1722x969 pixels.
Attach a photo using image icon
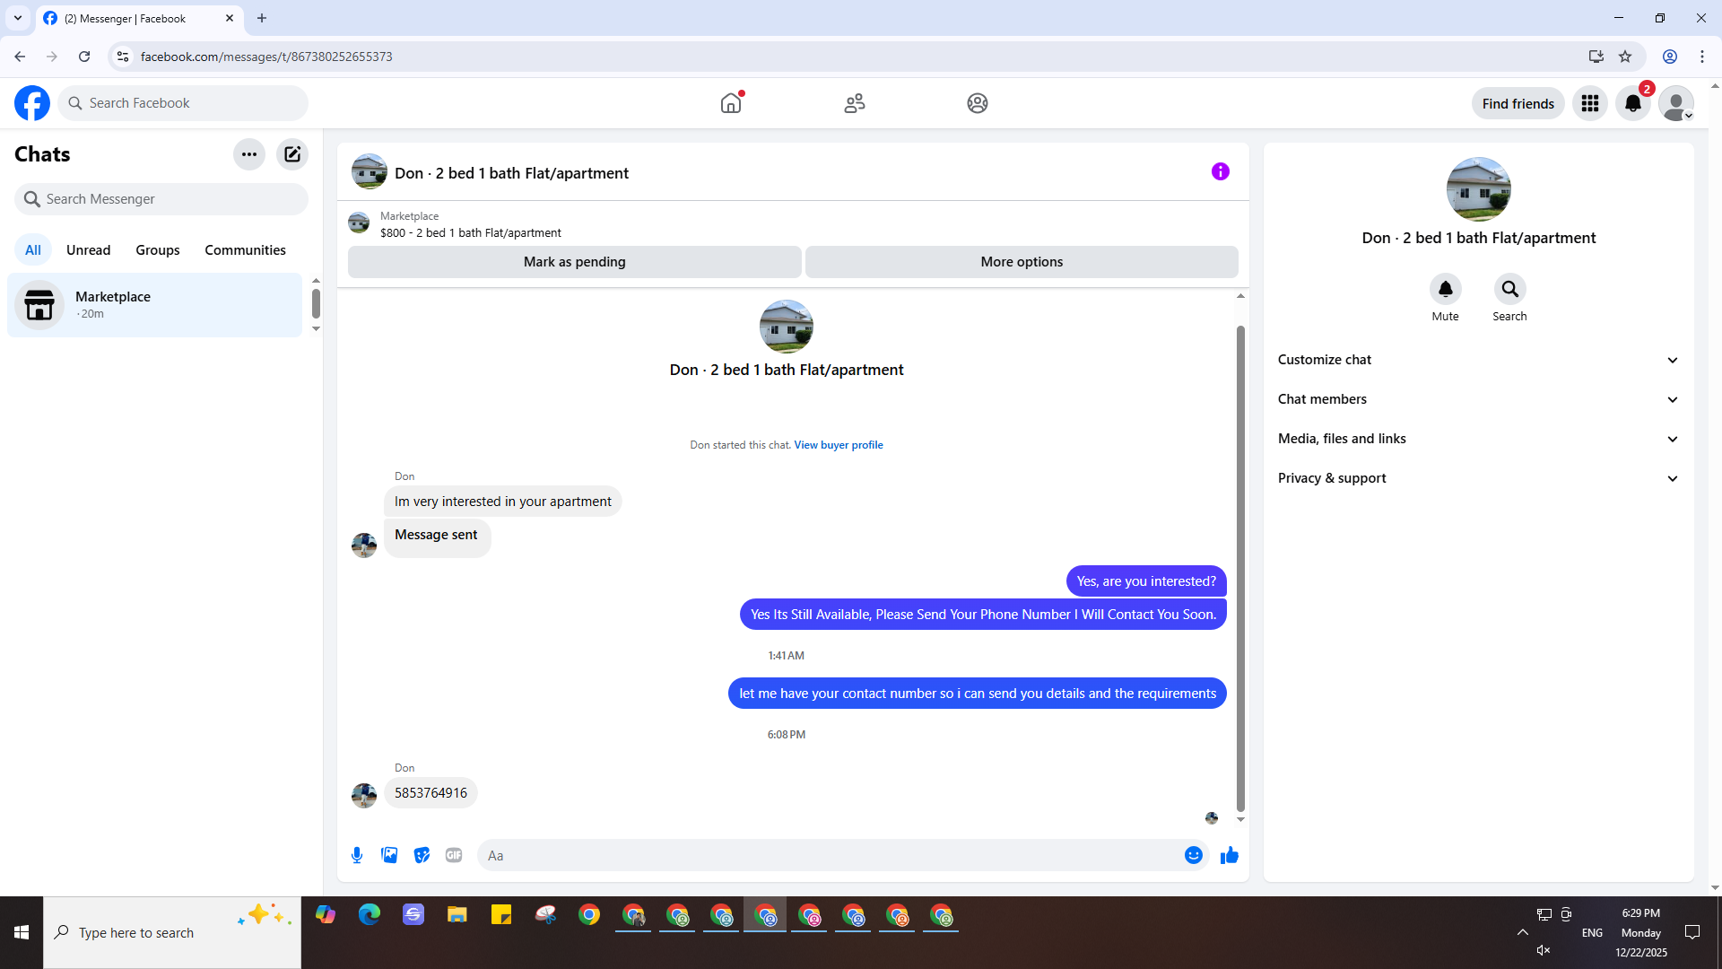pyautogui.click(x=389, y=855)
